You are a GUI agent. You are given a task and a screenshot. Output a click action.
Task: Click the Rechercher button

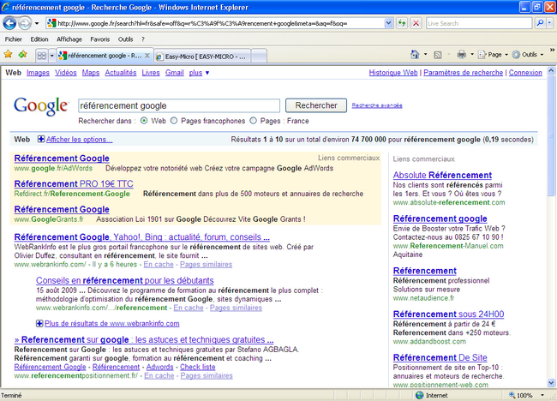(x=316, y=105)
